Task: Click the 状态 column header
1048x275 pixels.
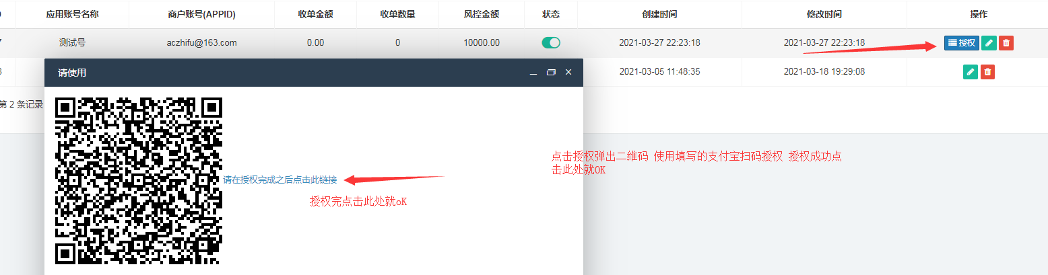Action: click(x=551, y=14)
